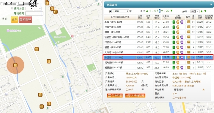The image size is (214, 113).
Task: Sort ascending with the green up arrow beside 總價
Action: tap(202, 11)
